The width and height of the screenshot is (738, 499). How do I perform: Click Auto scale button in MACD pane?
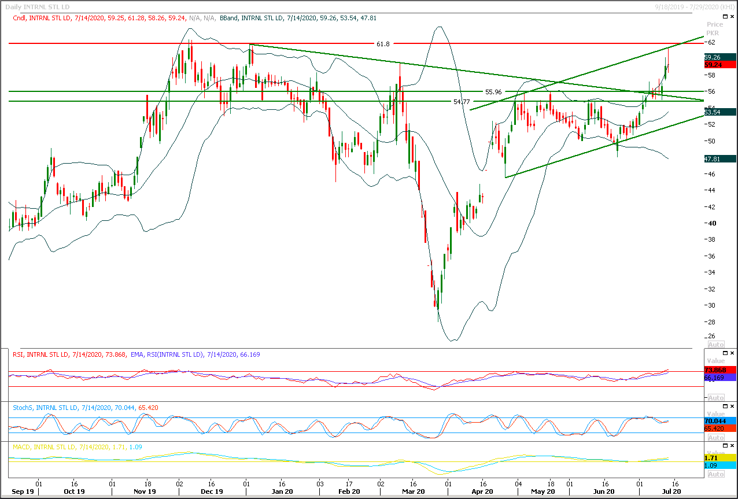pos(716,474)
